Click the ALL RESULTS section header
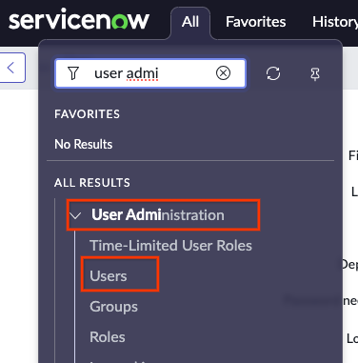 pyautogui.click(x=92, y=183)
